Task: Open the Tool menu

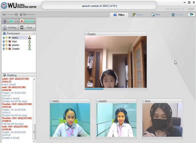Action: [27, 28]
